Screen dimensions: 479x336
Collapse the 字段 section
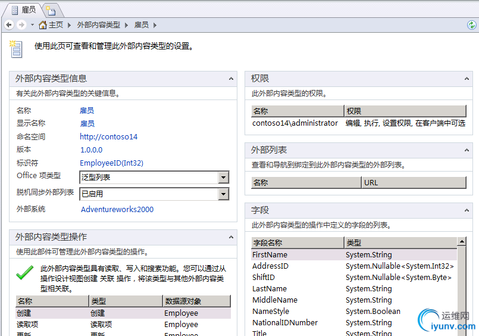[x=467, y=210]
